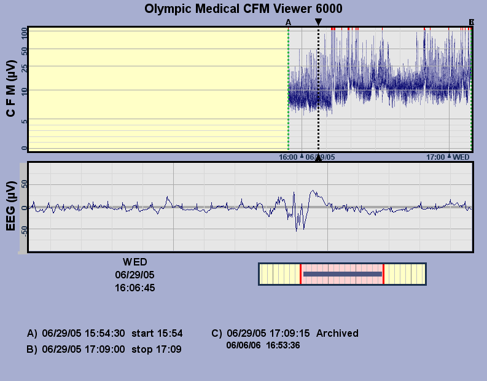The height and width of the screenshot is (381, 487).
Task: Click the green dashed start line at marker A
Action: (x=288, y=90)
